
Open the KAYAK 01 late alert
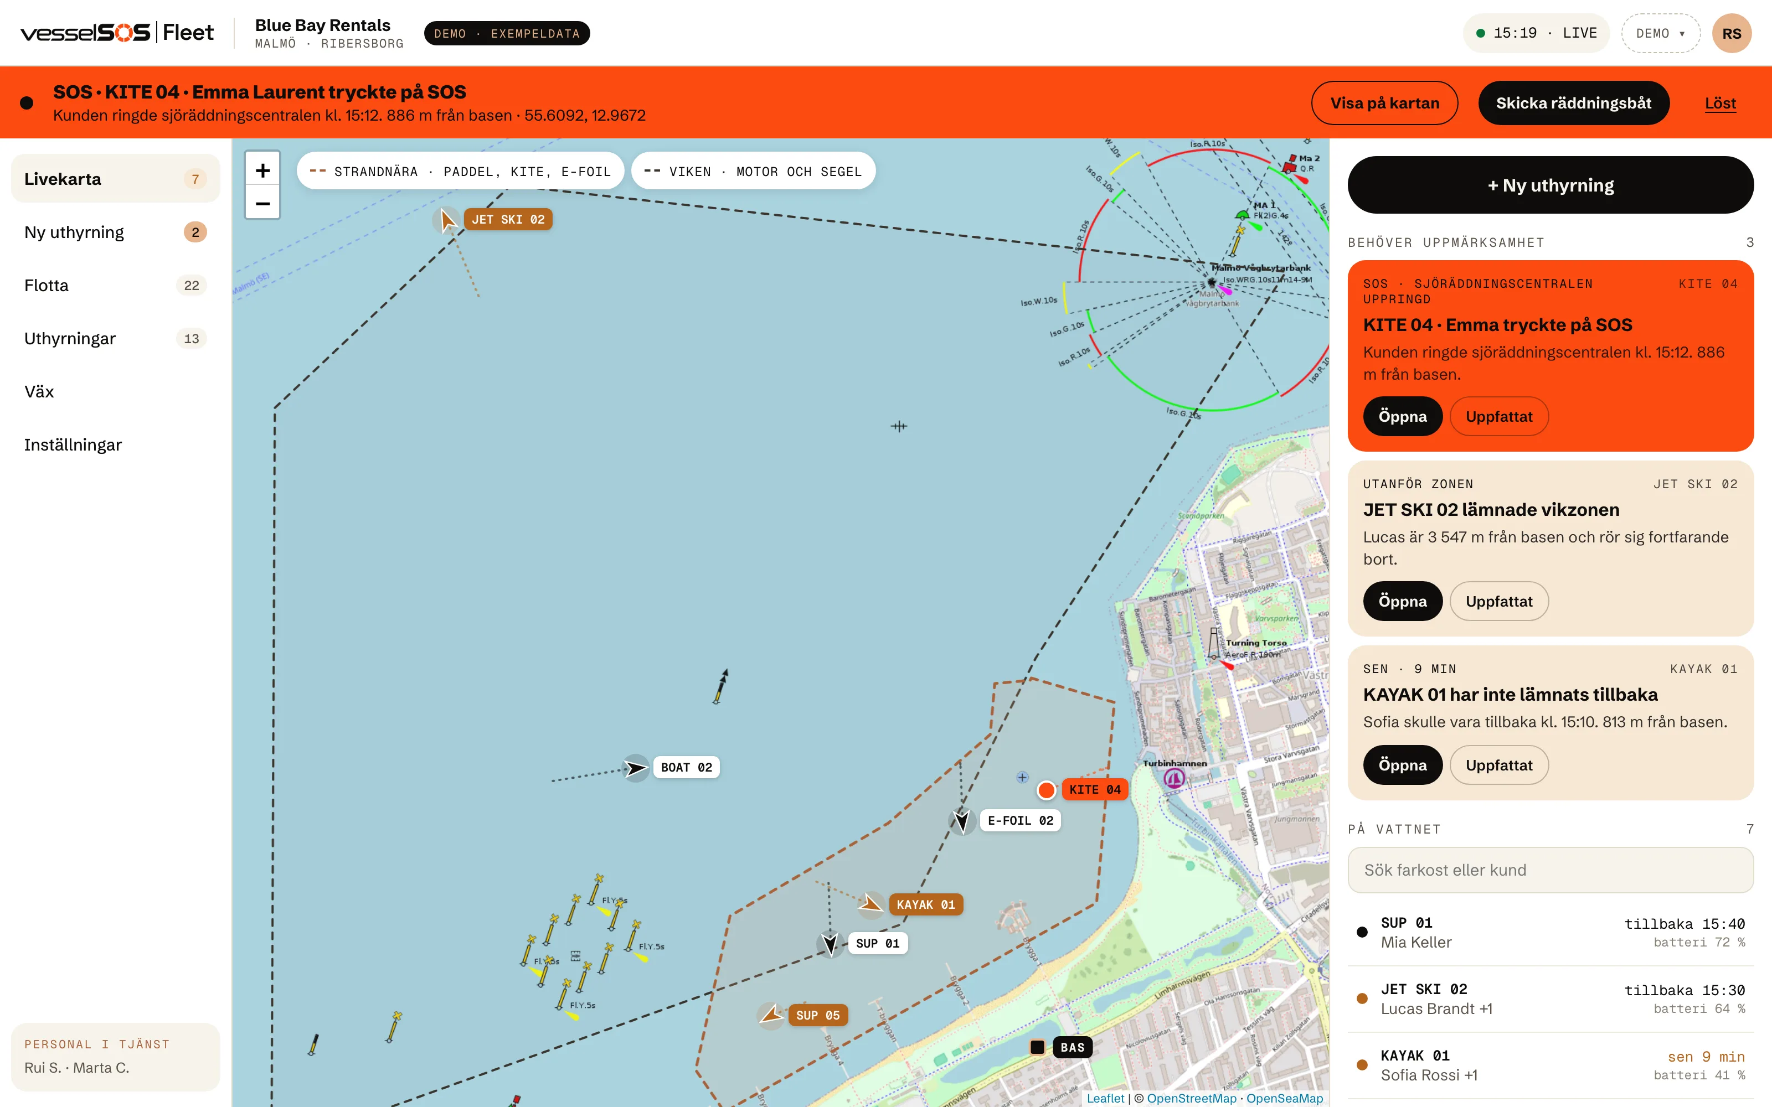[1402, 765]
